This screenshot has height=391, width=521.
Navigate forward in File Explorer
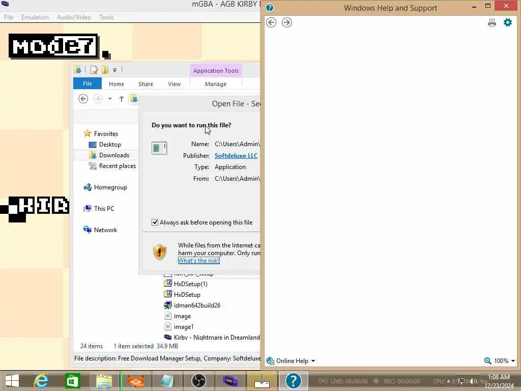pos(98,99)
